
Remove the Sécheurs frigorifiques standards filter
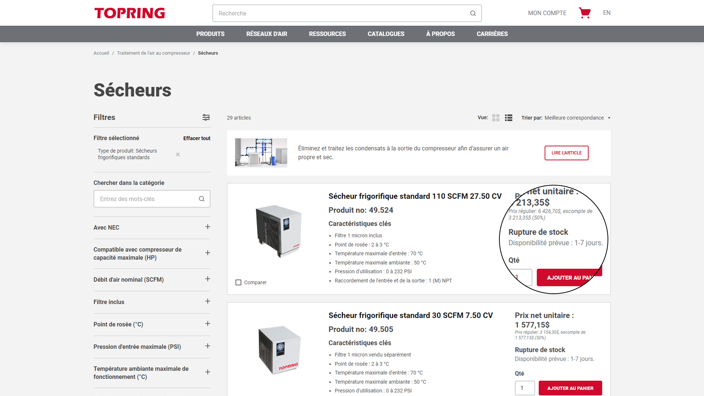[178, 154]
